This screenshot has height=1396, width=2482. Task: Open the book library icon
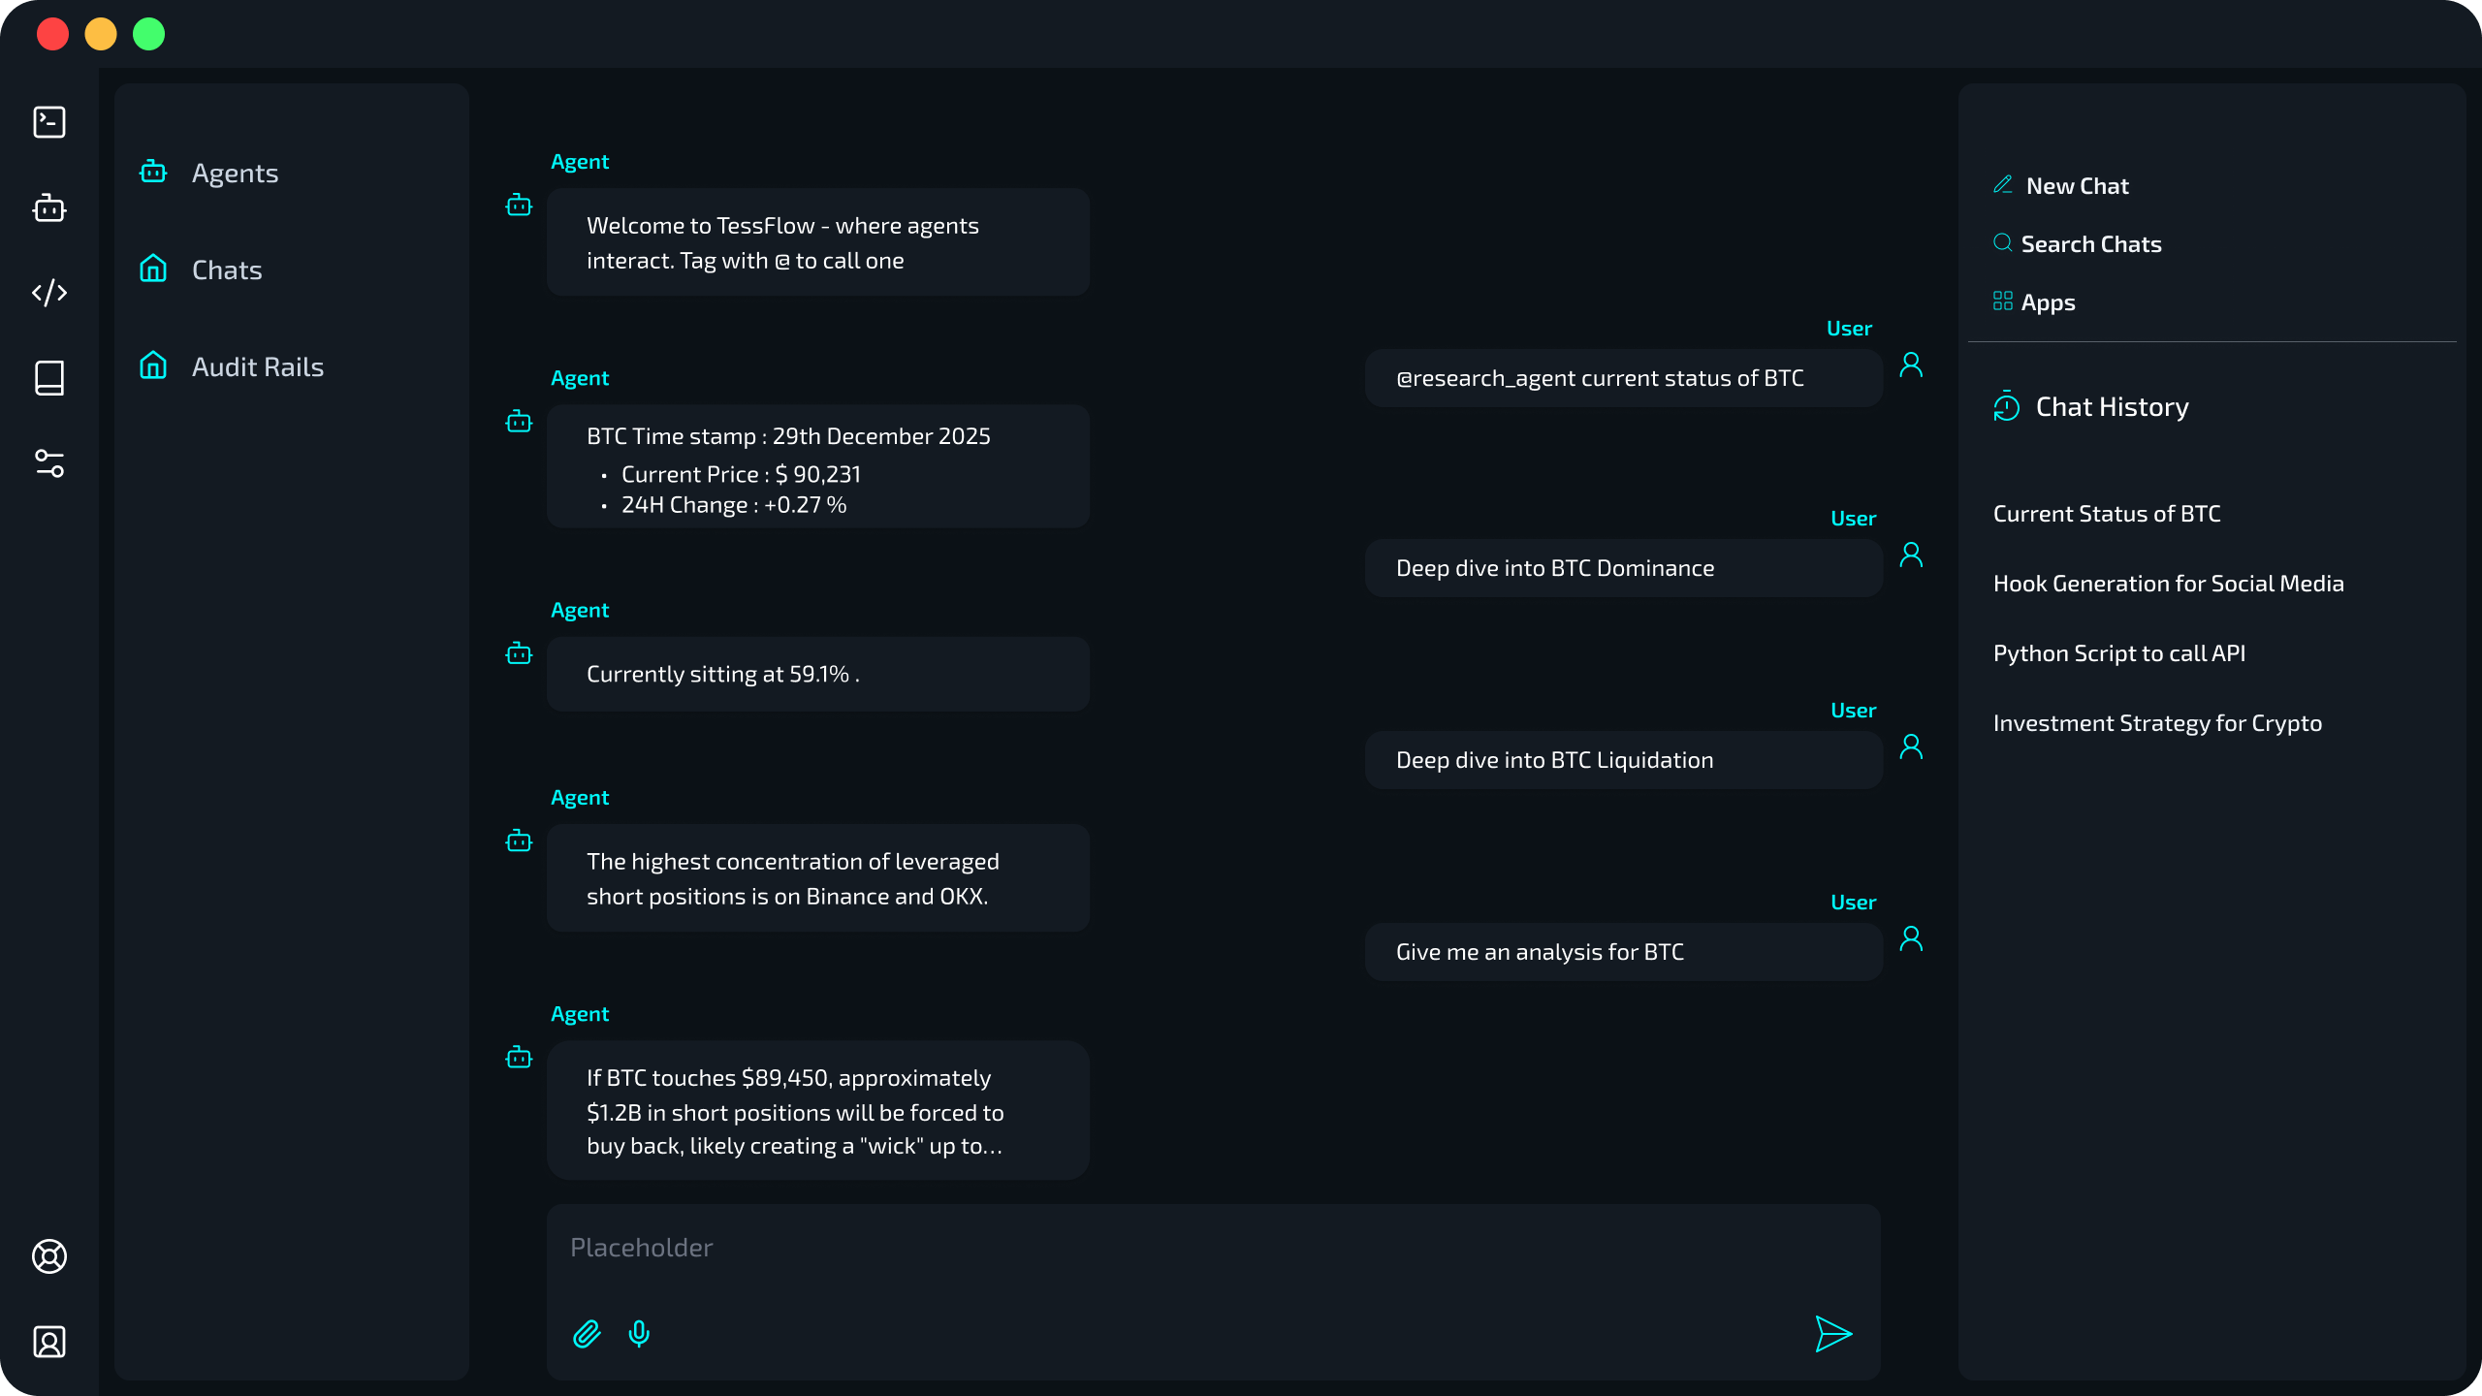49,378
